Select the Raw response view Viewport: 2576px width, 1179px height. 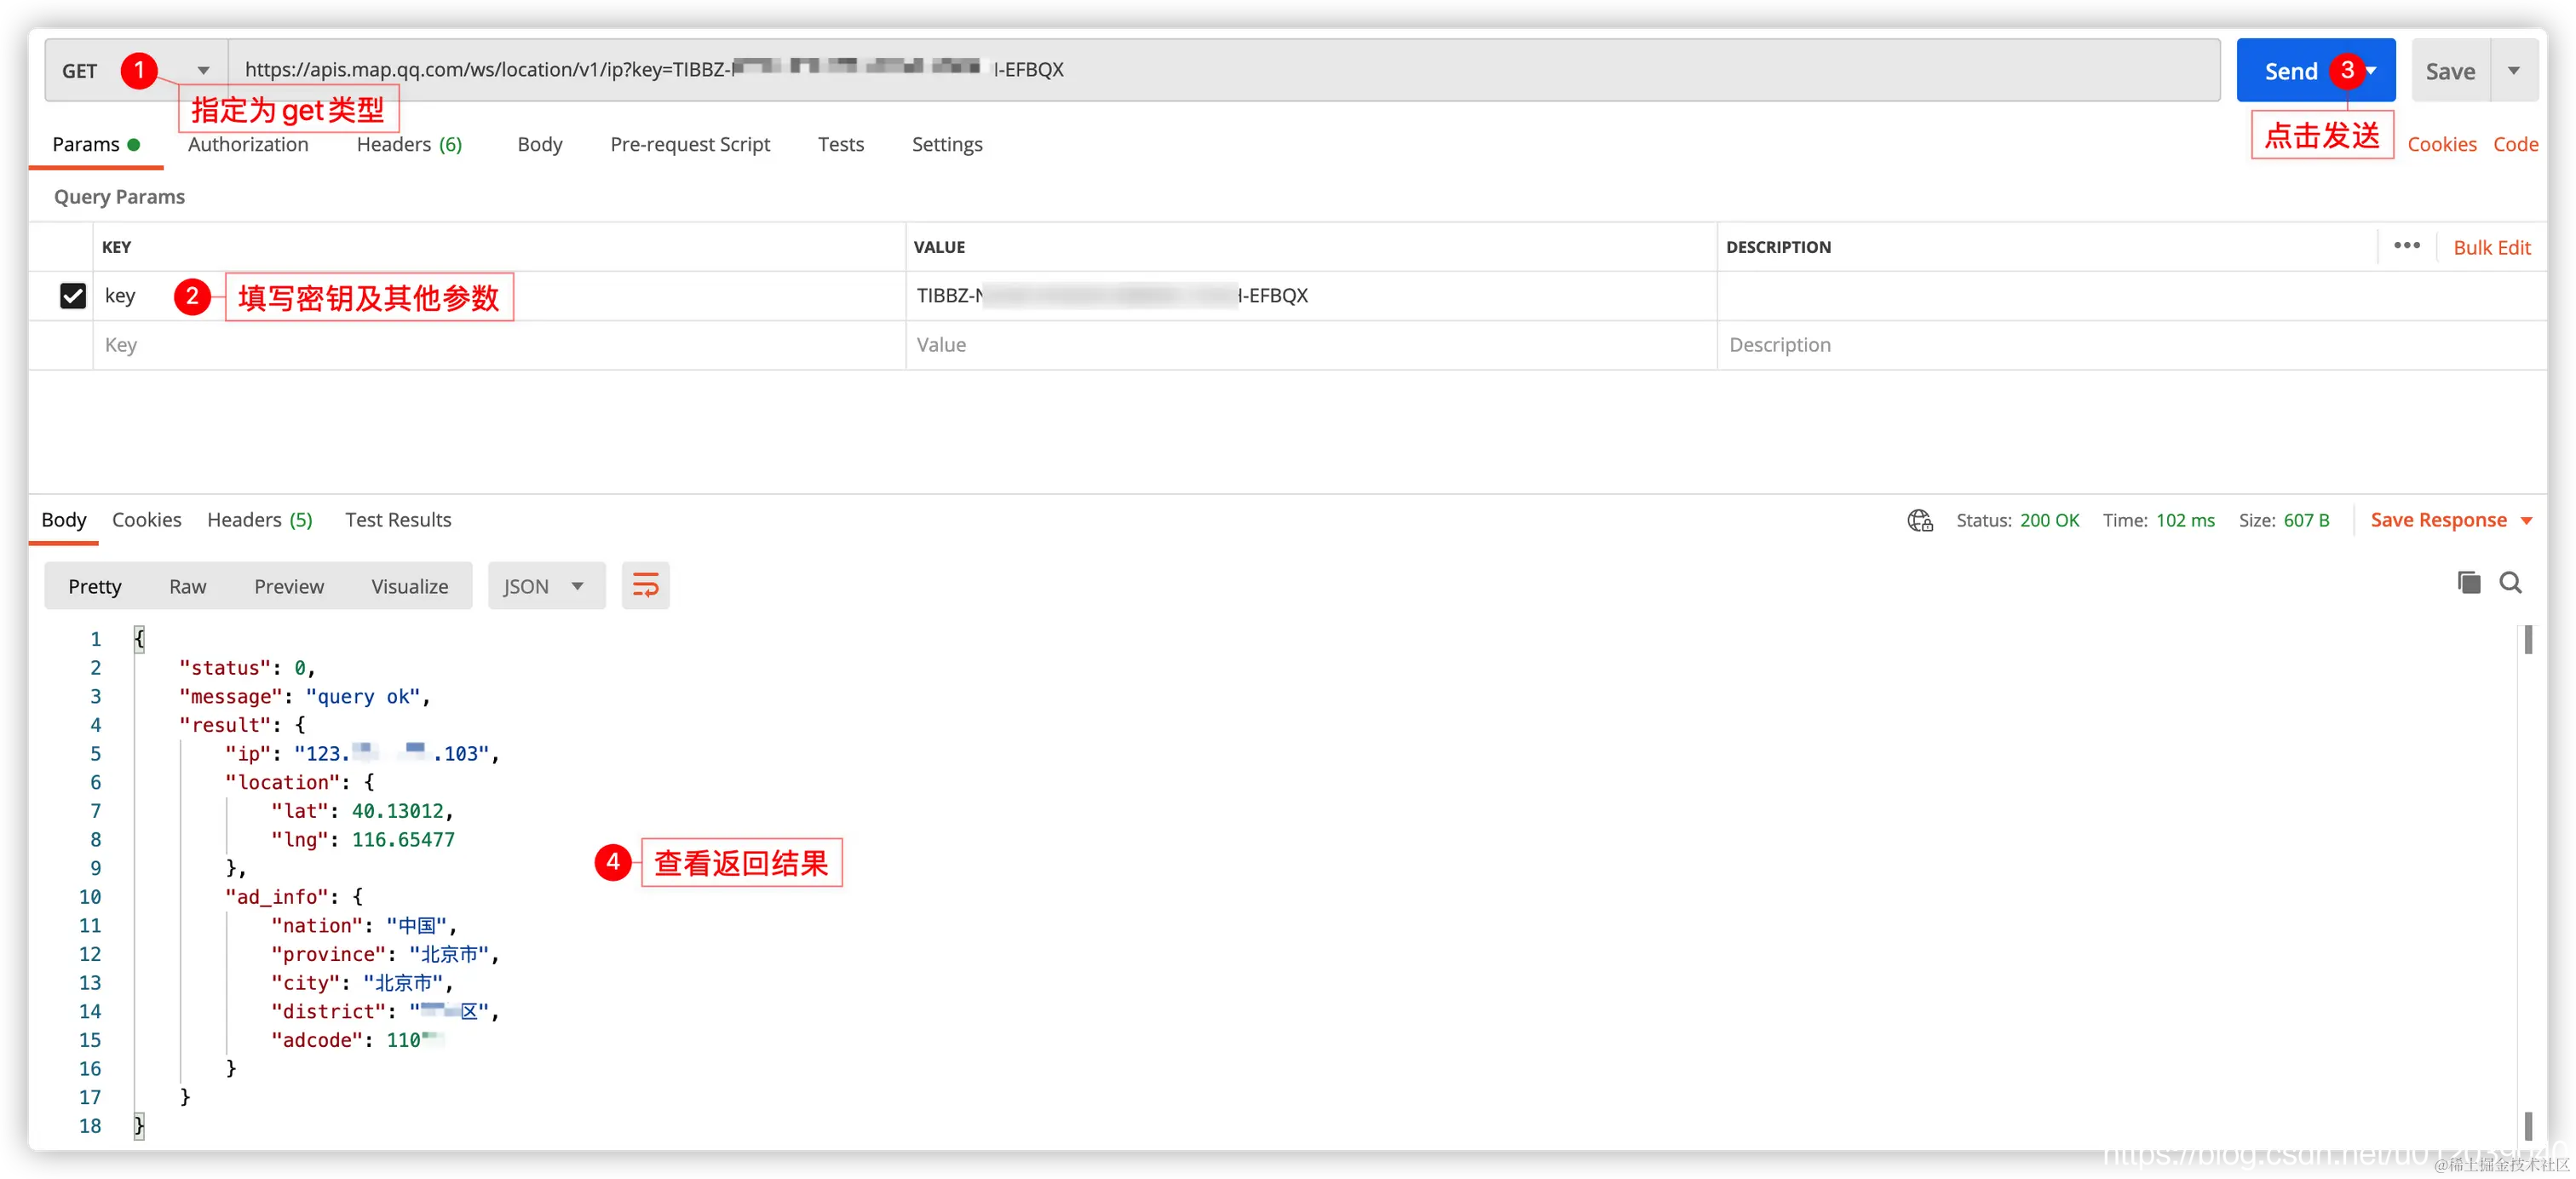[187, 586]
